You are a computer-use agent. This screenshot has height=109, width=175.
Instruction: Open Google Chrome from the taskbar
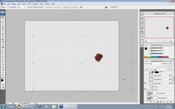coord(25,107)
